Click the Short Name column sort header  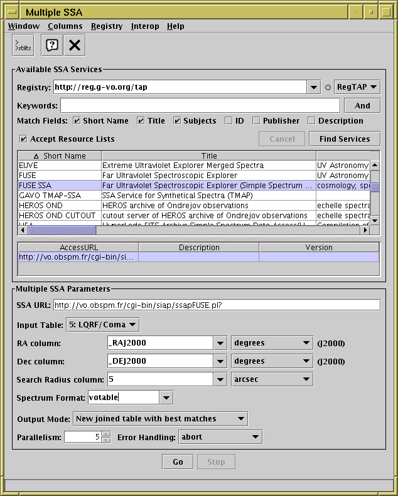[60, 156]
